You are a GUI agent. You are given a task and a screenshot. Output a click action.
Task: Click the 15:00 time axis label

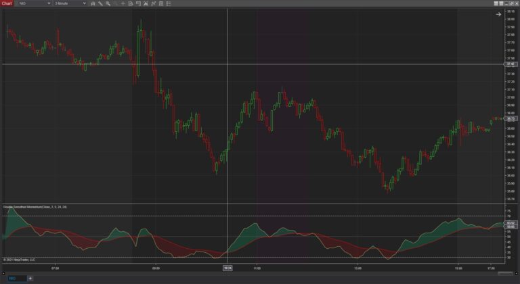458,268
